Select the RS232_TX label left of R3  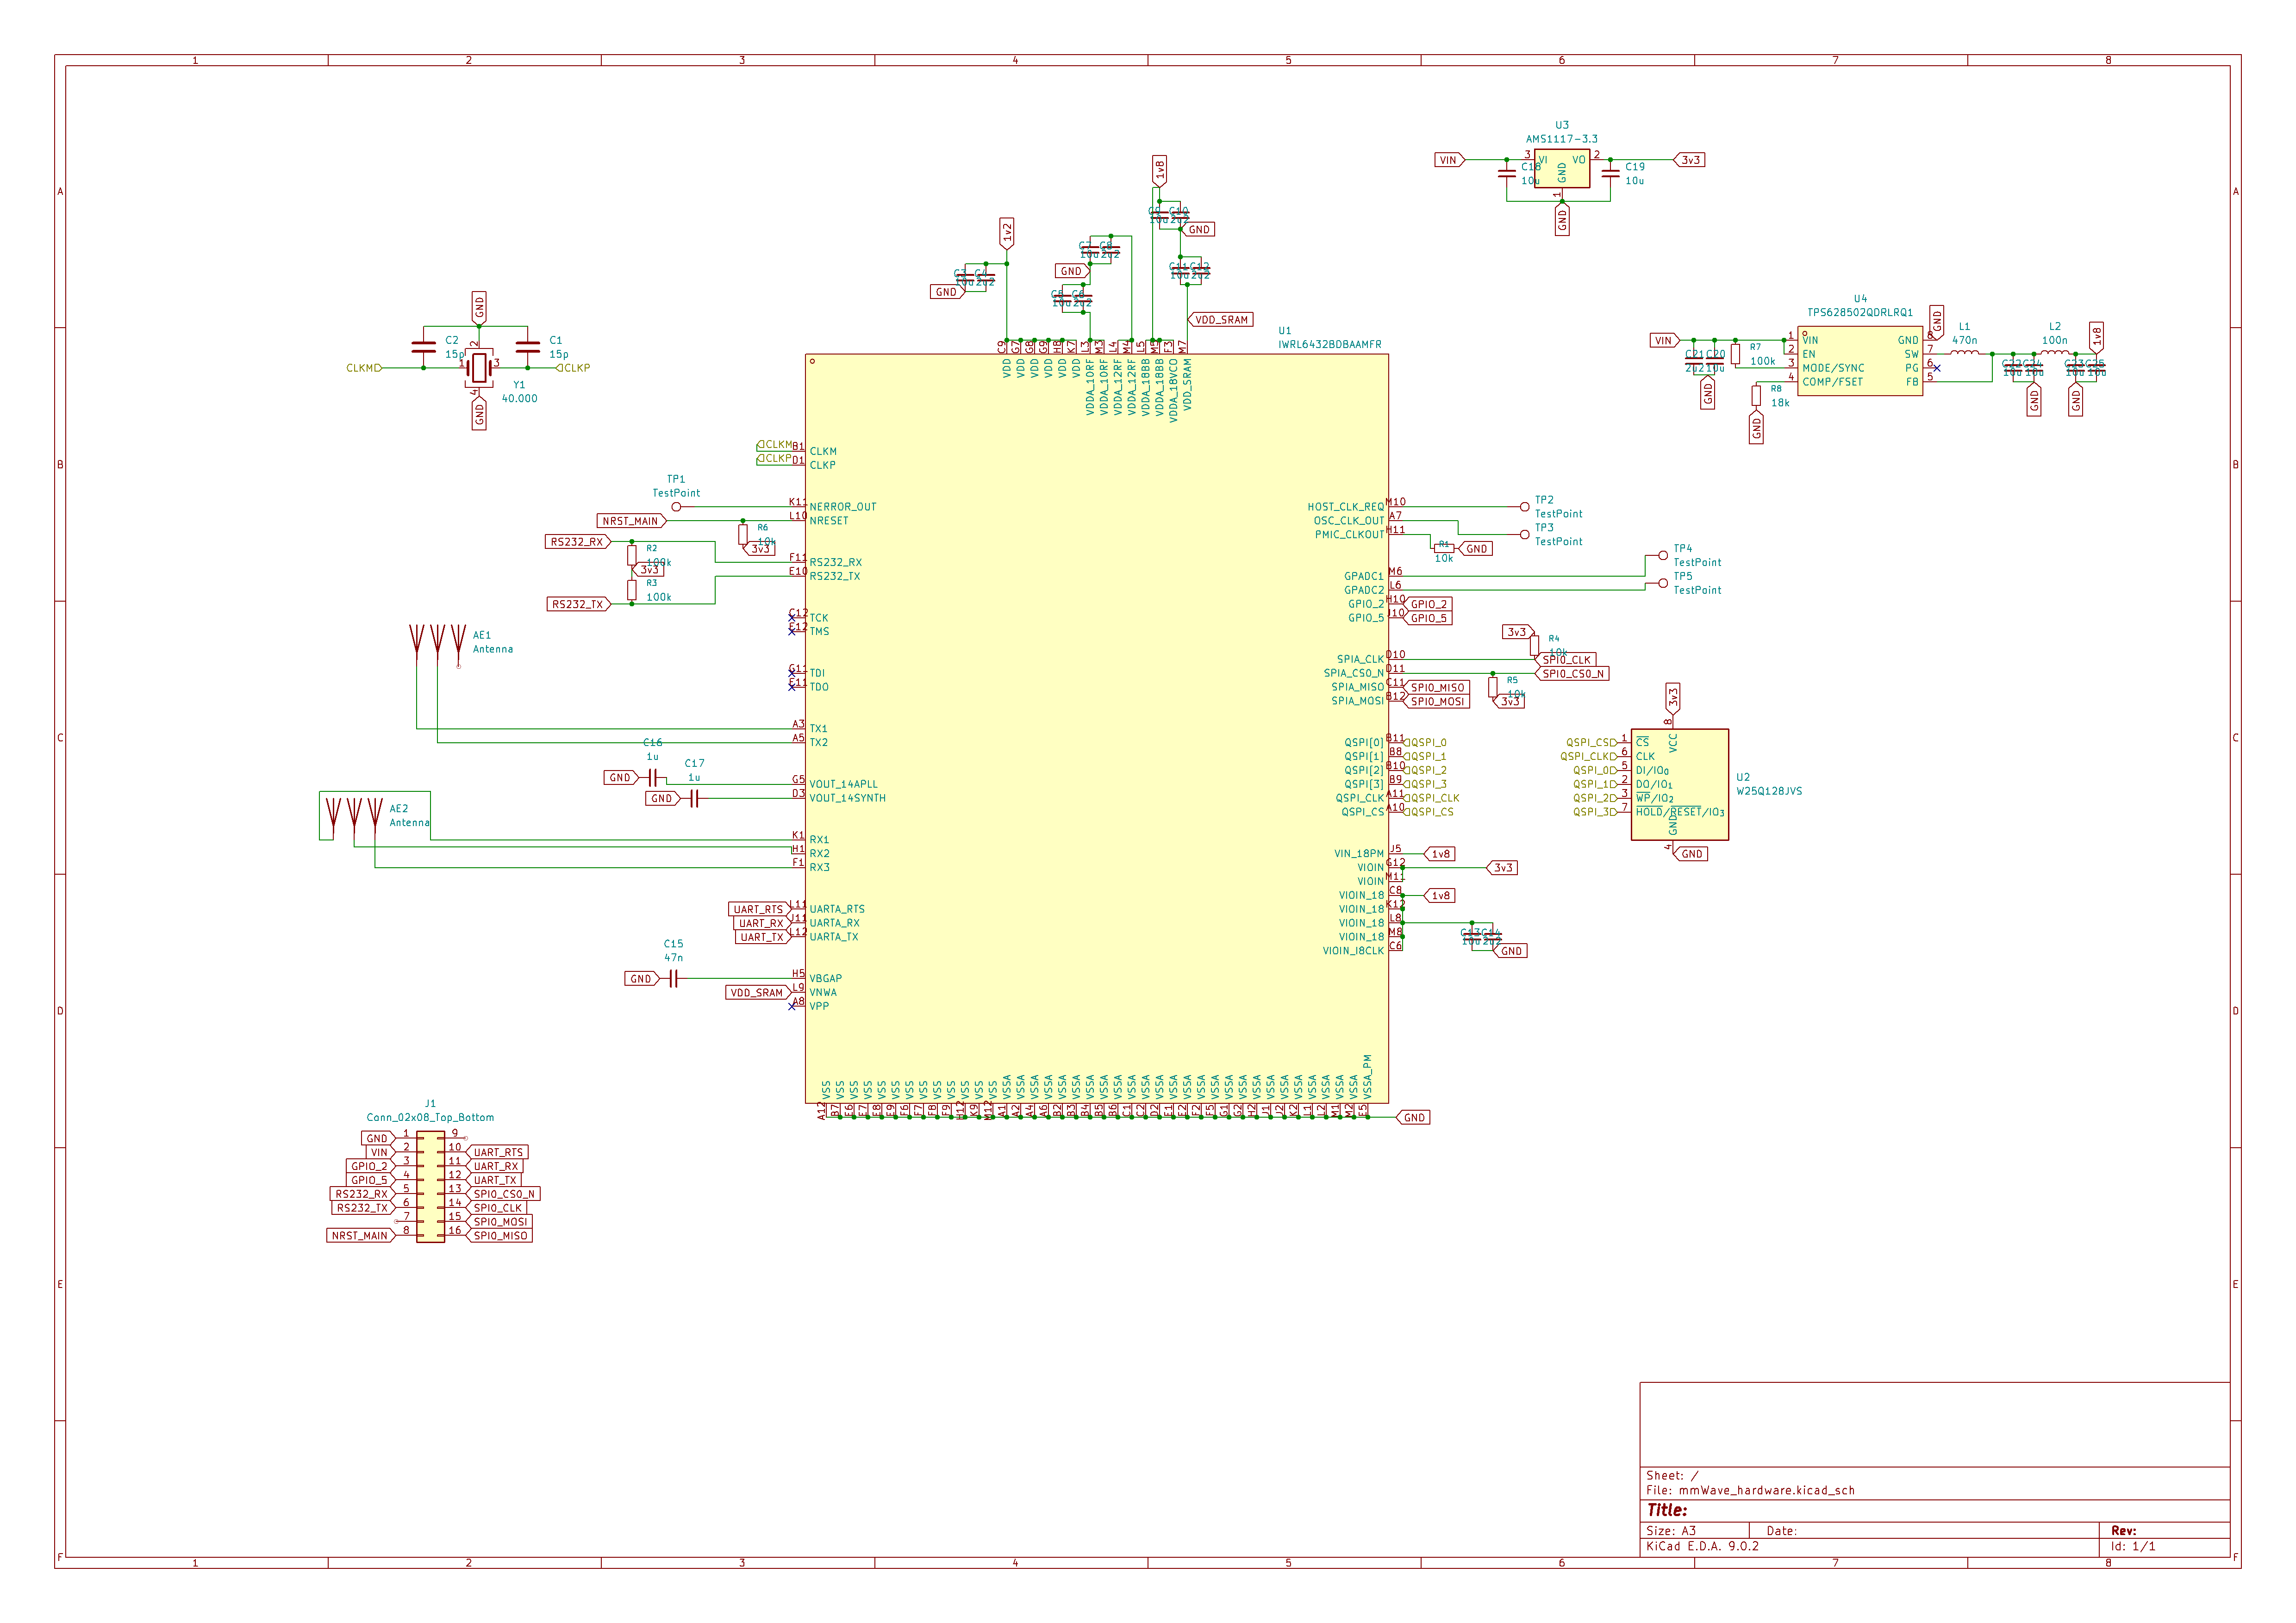(579, 604)
